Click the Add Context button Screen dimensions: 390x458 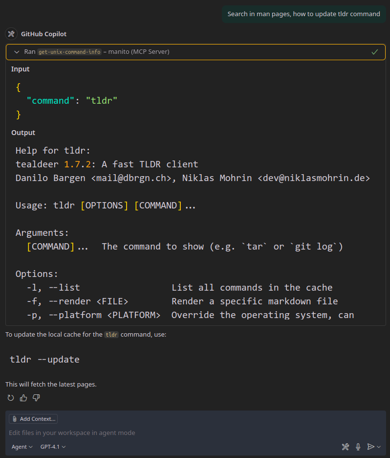coord(33,419)
